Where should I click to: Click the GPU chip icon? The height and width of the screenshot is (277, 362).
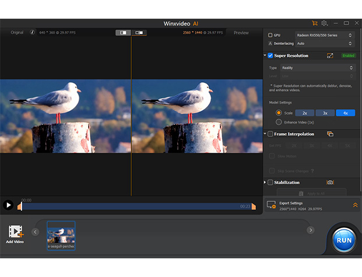click(270, 35)
